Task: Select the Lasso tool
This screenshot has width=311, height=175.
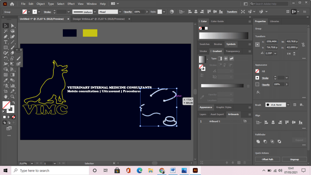Action: point(12,31)
